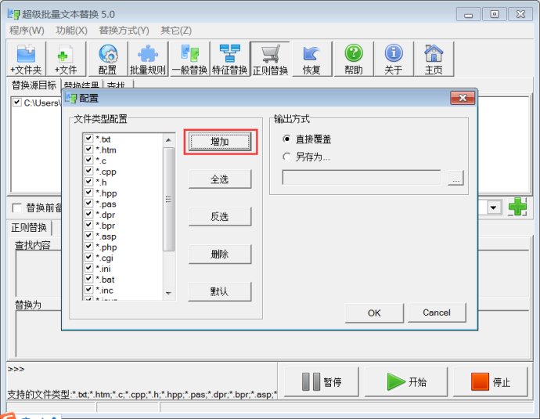Image resolution: width=540 pixels, height=419 pixels.
Task: Select 另存为 radio button
Action: [x=286, y=157]
